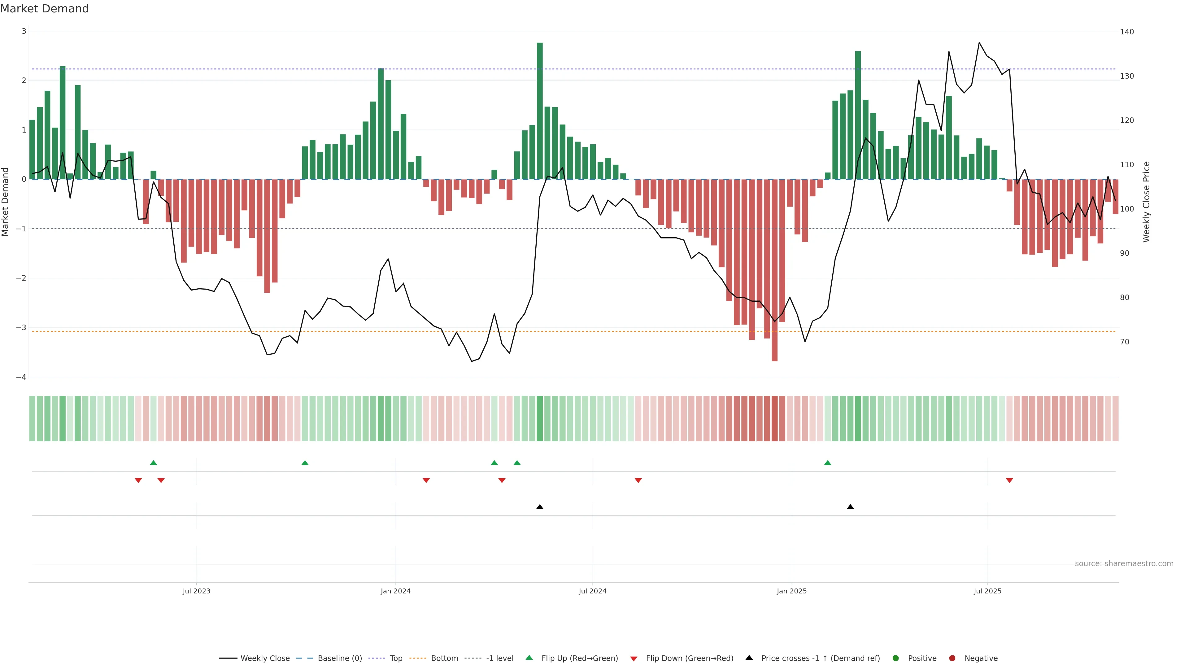Click the Jan 2024 x-axis label
1189x669 pixels.
396,591
